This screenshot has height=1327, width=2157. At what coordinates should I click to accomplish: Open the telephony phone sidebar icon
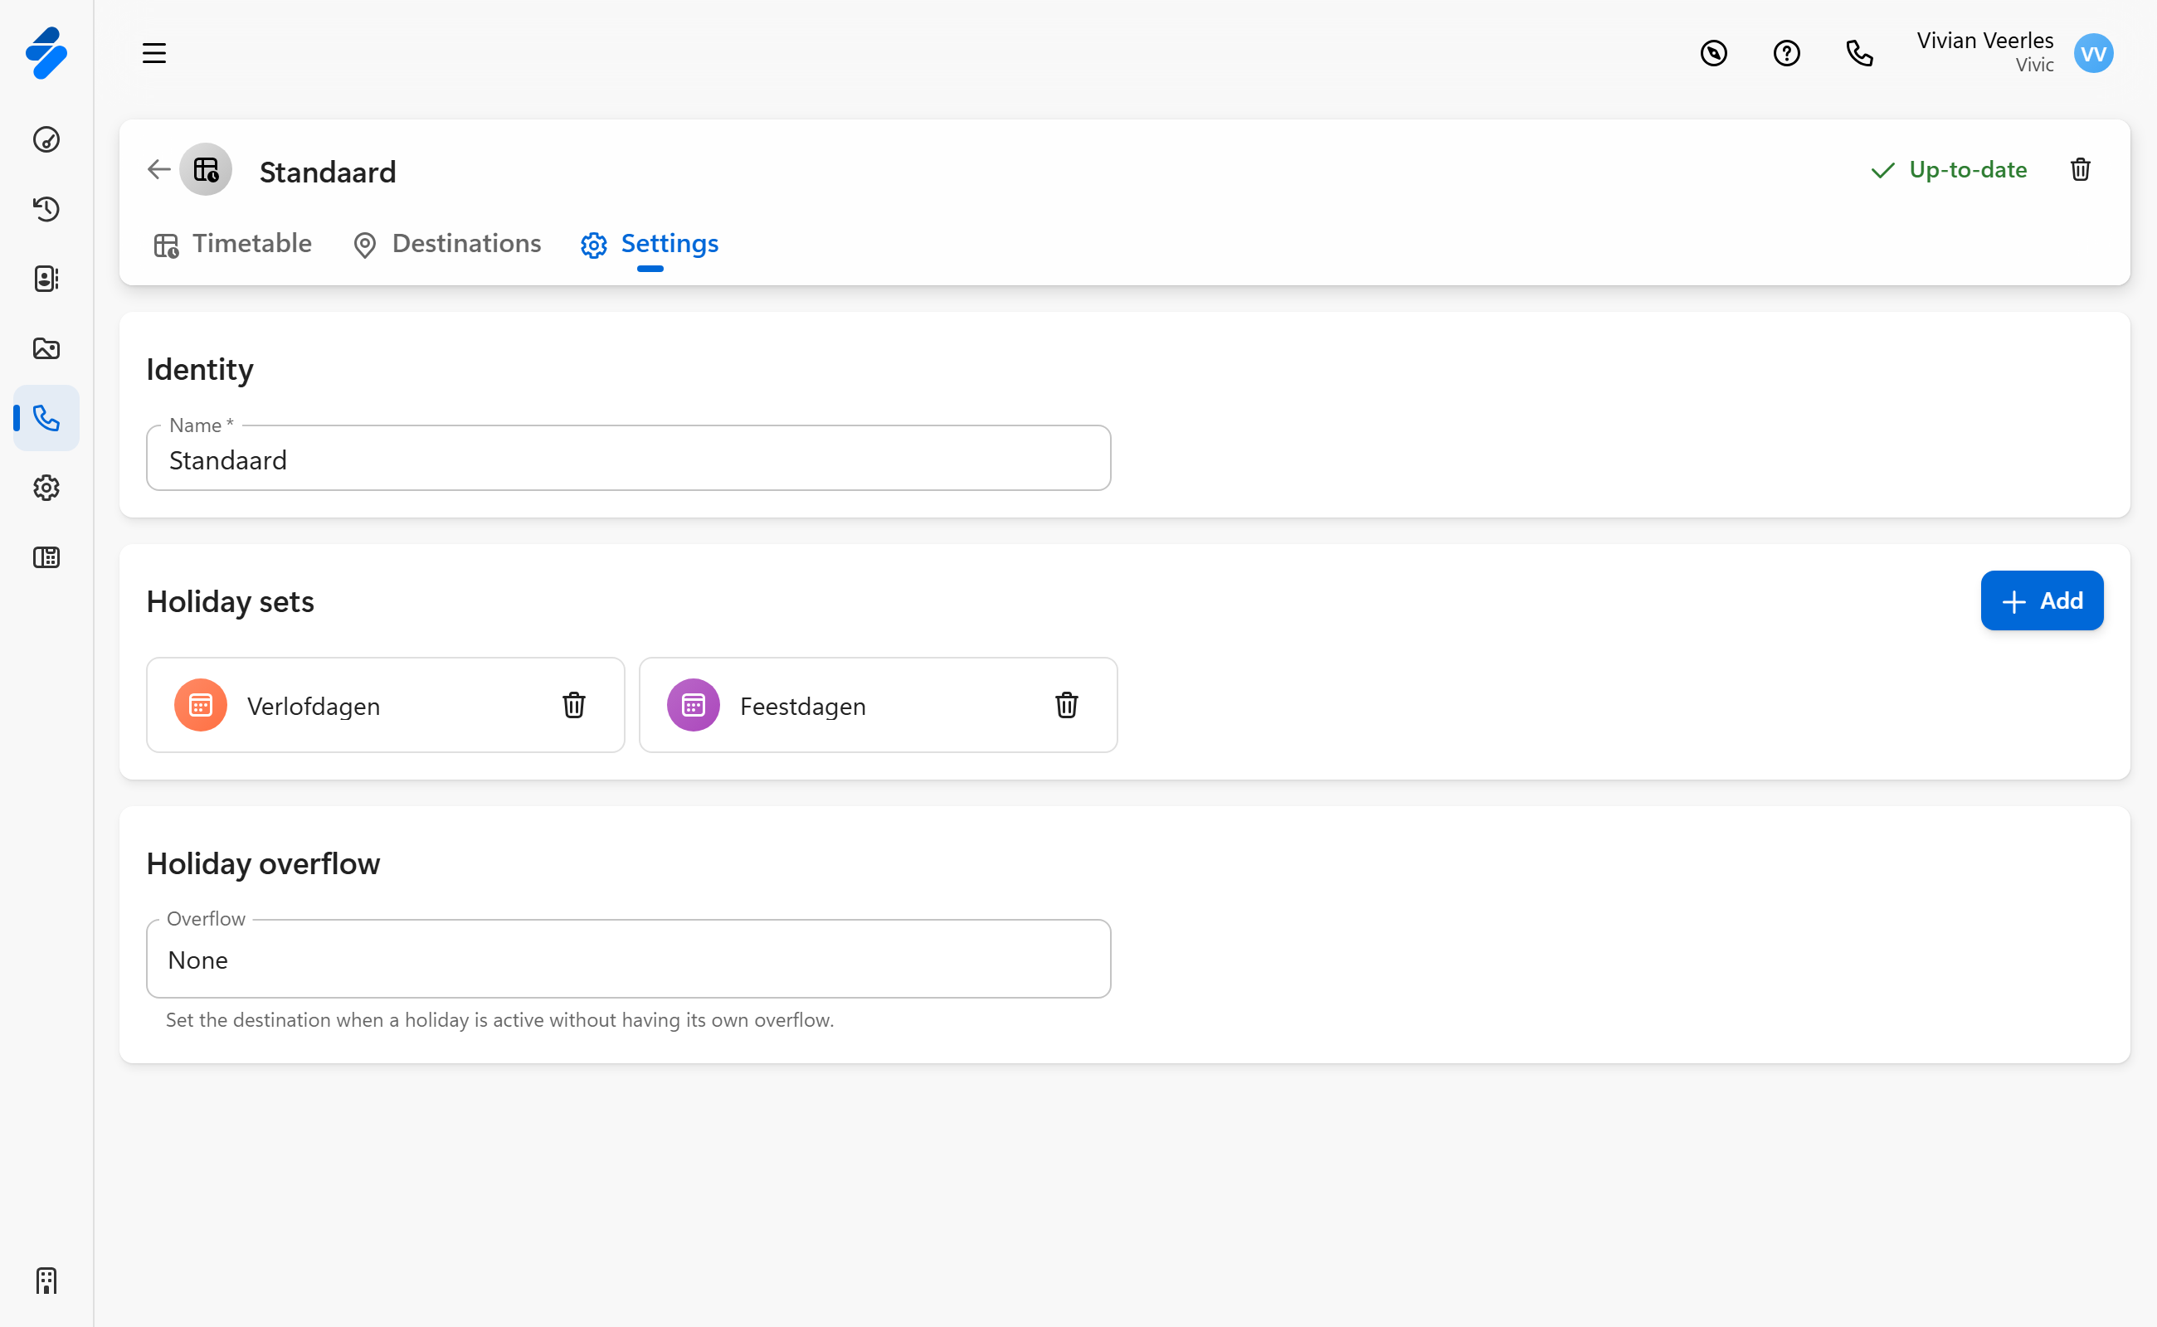click(46, 419)
